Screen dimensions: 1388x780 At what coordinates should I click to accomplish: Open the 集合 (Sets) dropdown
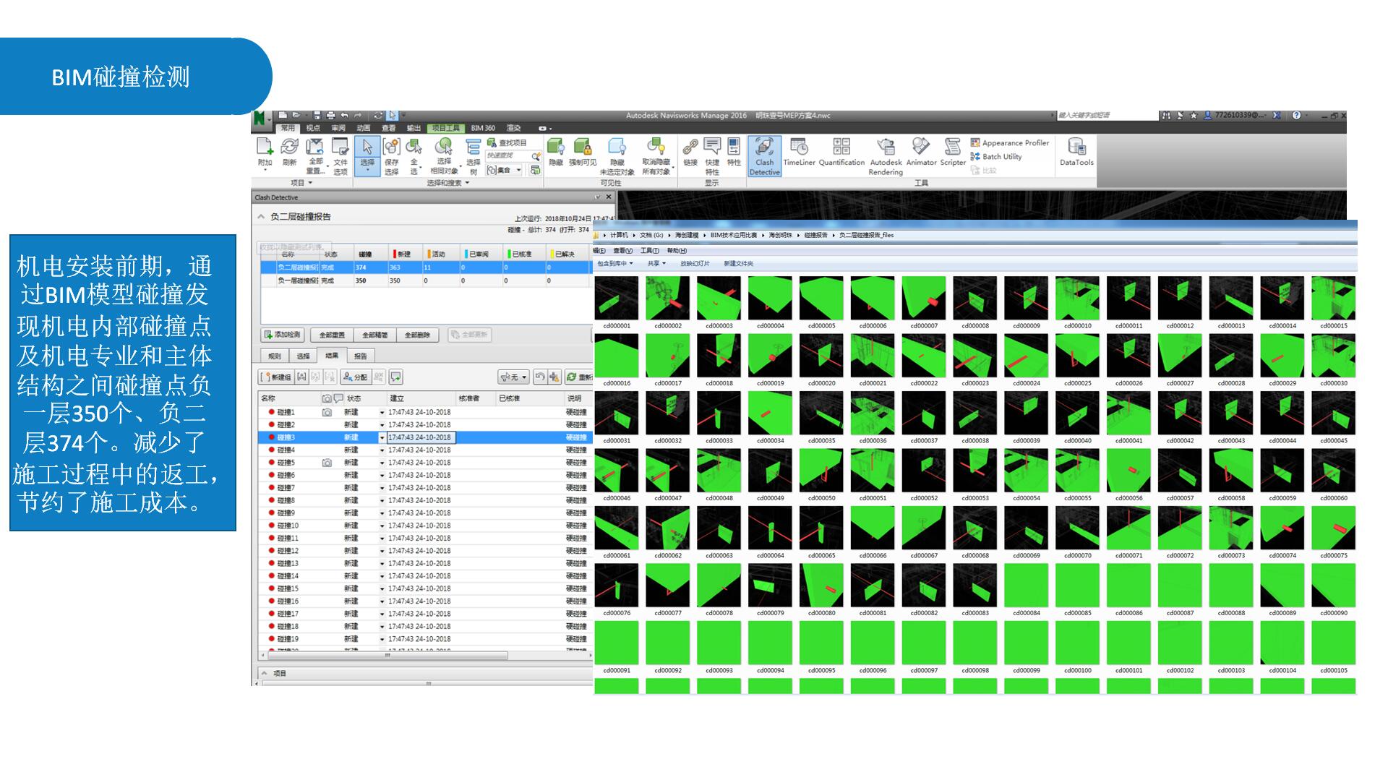click(504, 170)
